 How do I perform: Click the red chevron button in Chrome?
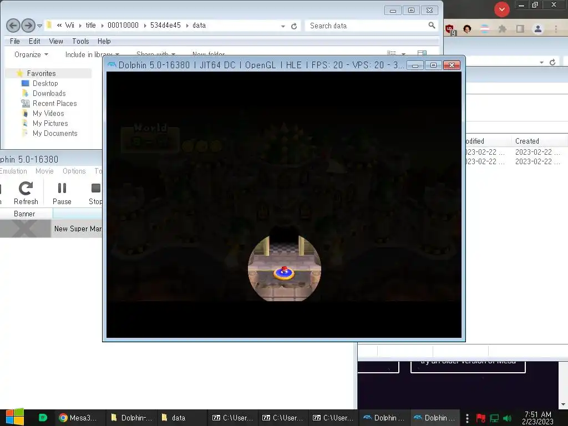[x=501, y=9]
